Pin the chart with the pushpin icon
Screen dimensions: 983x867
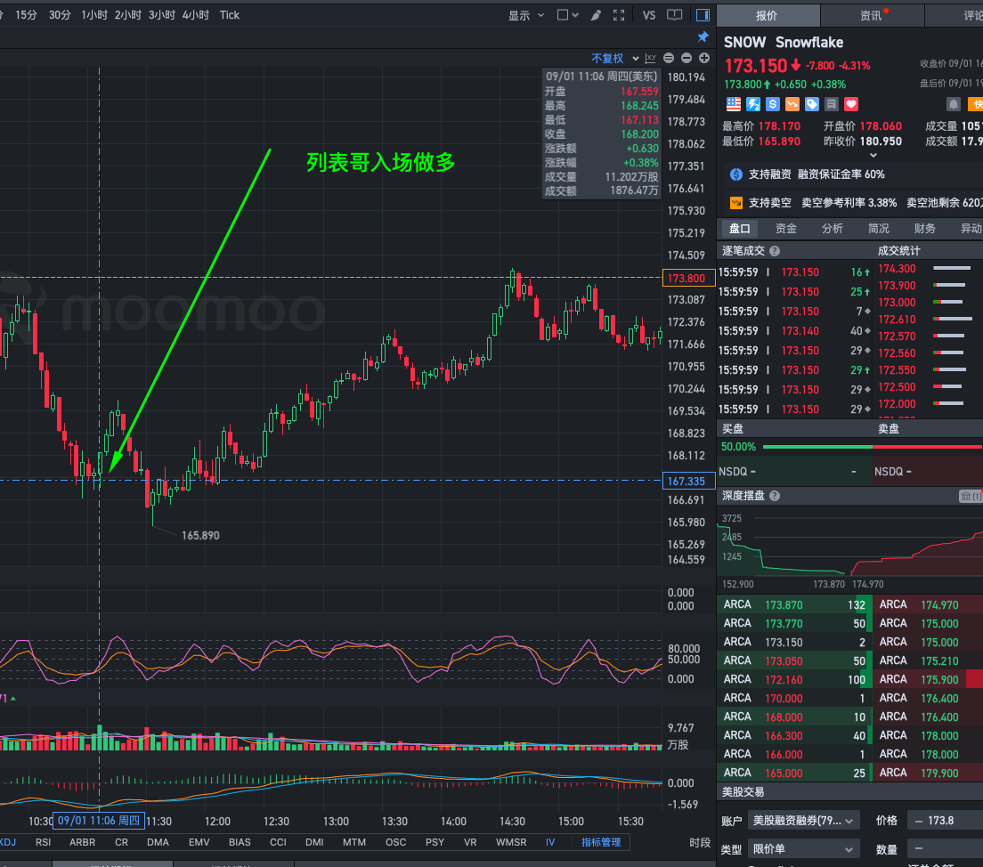pos(703,37)
